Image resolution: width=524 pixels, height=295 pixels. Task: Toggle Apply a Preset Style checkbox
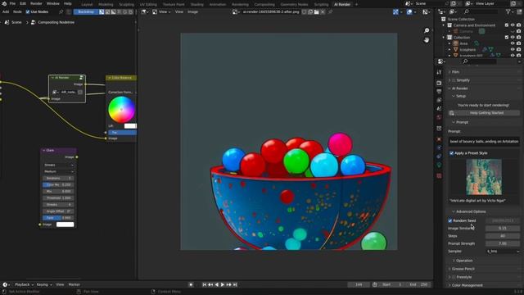click(451, 153)
